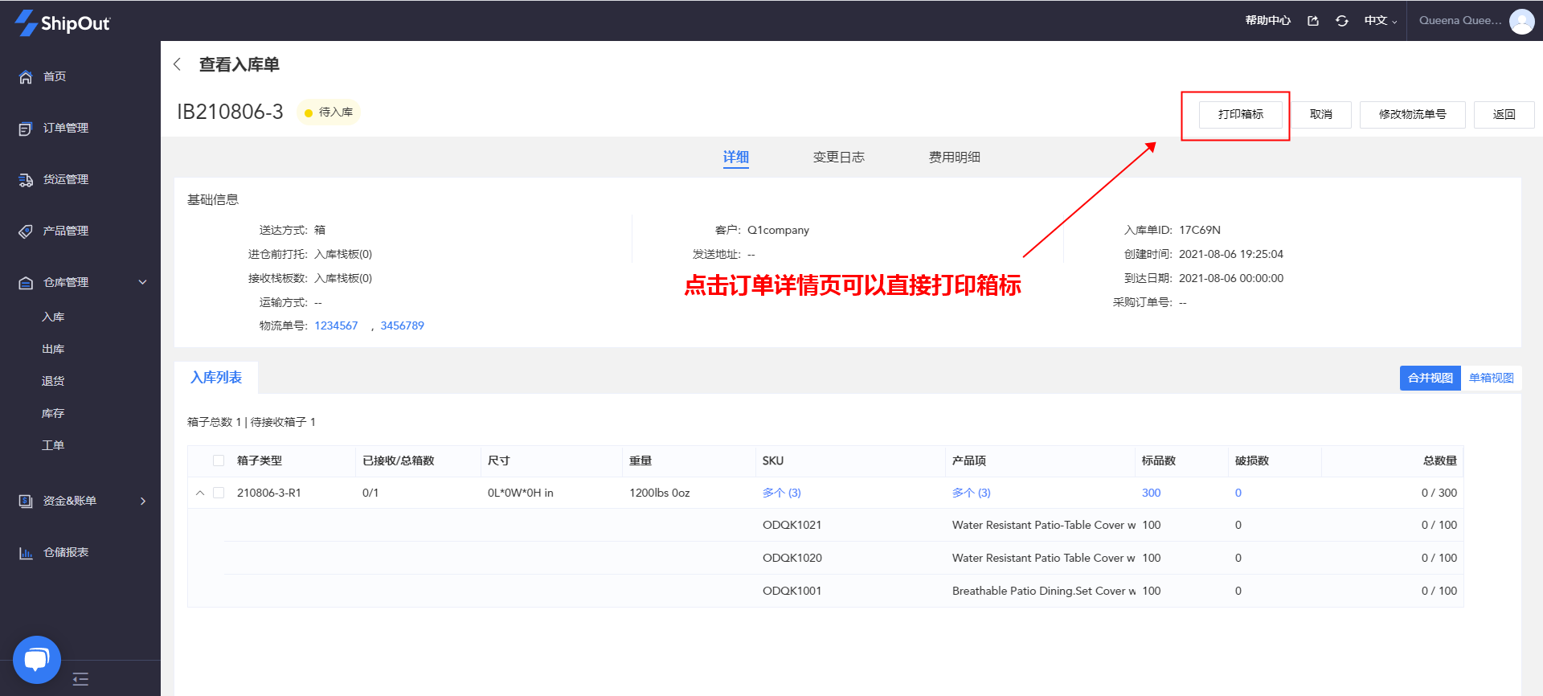Viewport: 1543px width, 696px height.
Task: Click the warehouse management icon
Action: click(26, 283)
